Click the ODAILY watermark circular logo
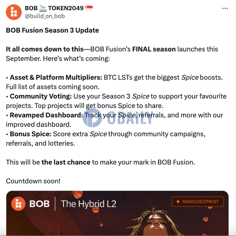The width and height of the screenshot is (236, 236). (x=92, y=118)
